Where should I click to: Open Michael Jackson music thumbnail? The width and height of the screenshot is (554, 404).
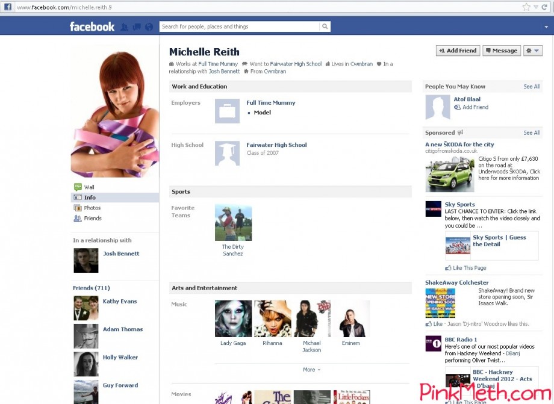pos(312,319)
